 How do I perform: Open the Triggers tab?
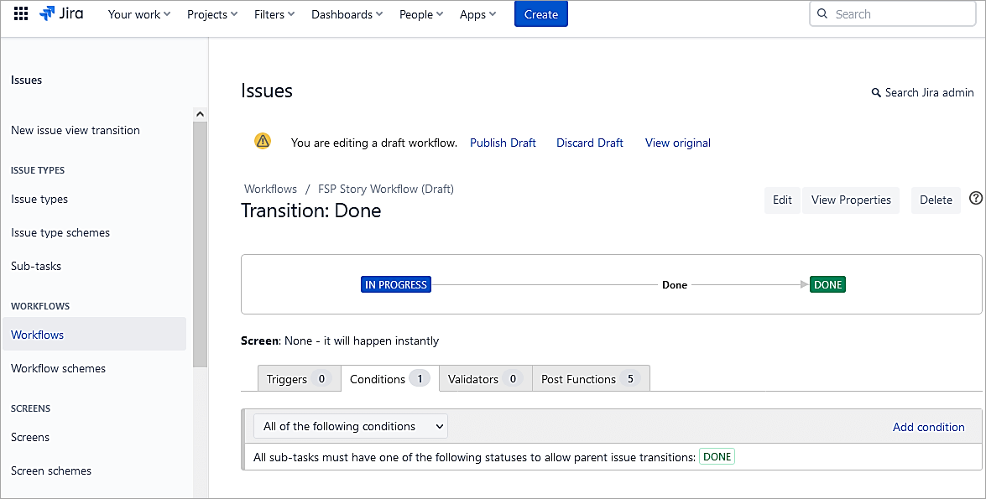tap(298, 379)
